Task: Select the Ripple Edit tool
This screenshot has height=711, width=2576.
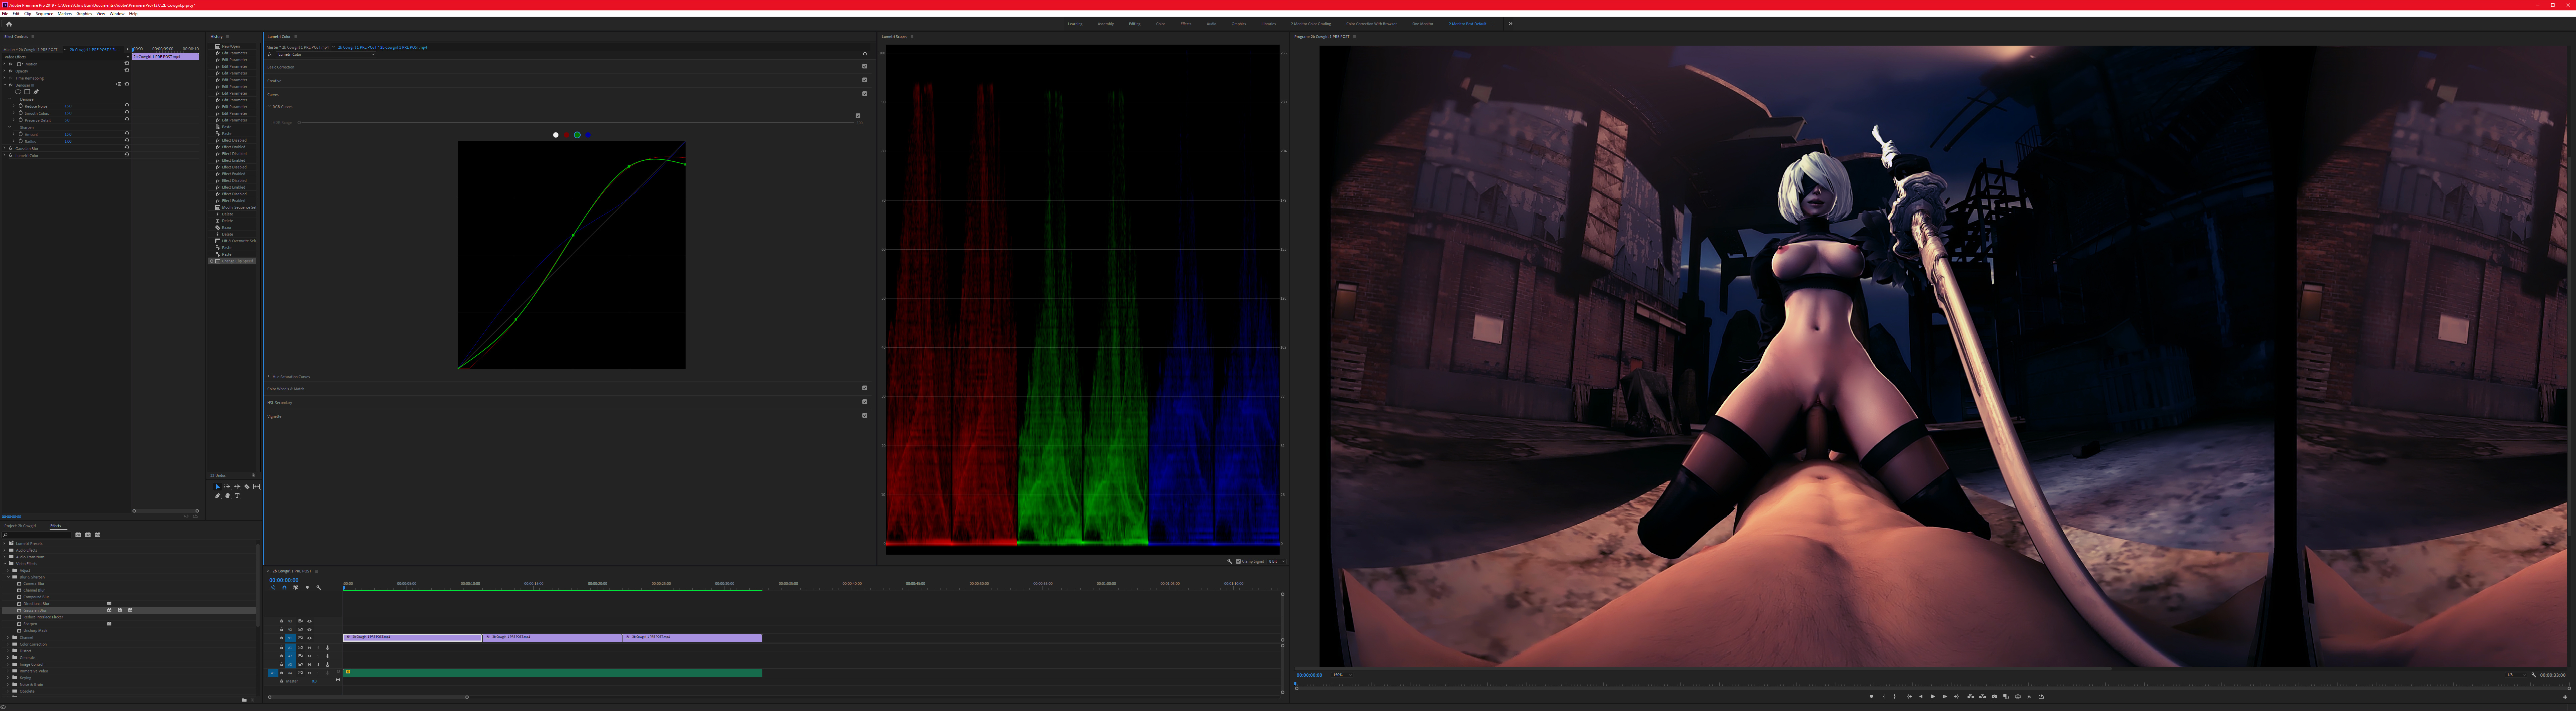Action: point(237,487)
